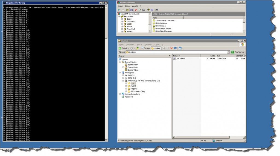Click the blue undo arrow in Explorer toolbar
Screen dimensions: 280x156
(x=175, y=48)
